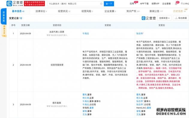Open the 应用 dropdown menu

click(133, 4)
